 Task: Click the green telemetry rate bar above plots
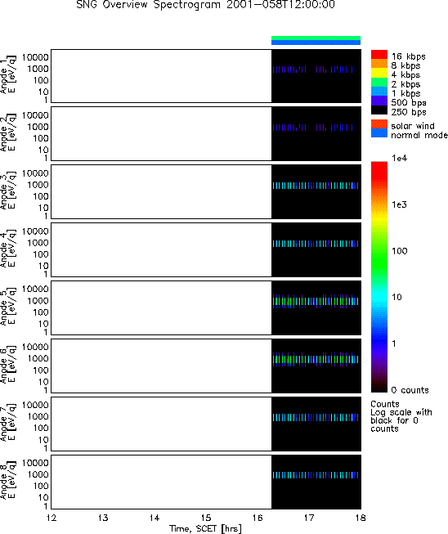pos(316,38)
